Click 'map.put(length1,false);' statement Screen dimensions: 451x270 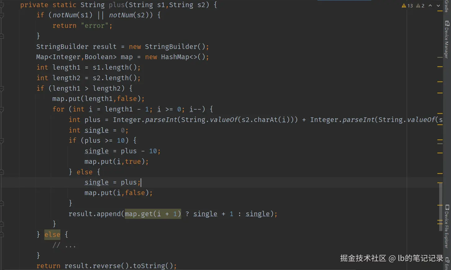coord(99,99)
